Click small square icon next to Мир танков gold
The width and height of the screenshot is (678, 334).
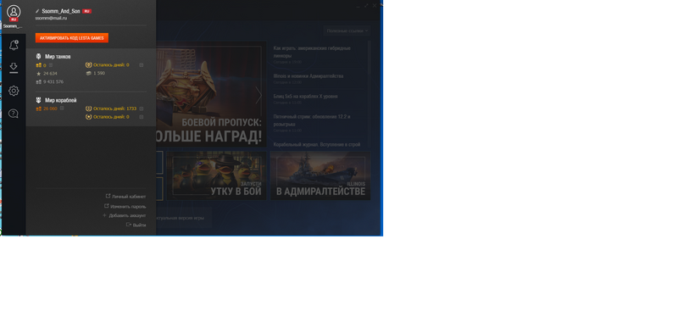[x=51, y=65]
